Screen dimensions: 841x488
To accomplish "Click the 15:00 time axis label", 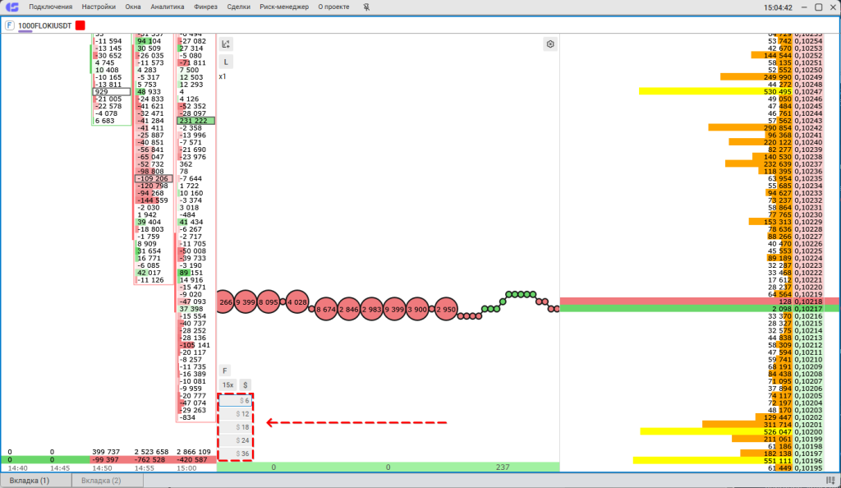I will (x=186, y=468).
